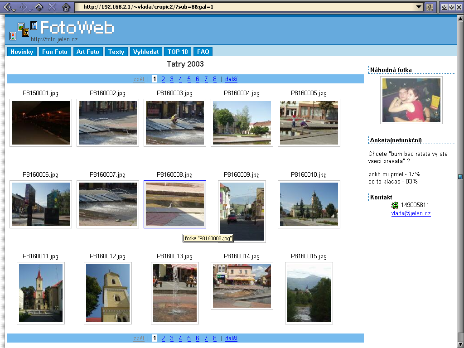Switch to the TOP 10 tab
Viewport: 464px width, 348px height.
[x=178, y=52]
